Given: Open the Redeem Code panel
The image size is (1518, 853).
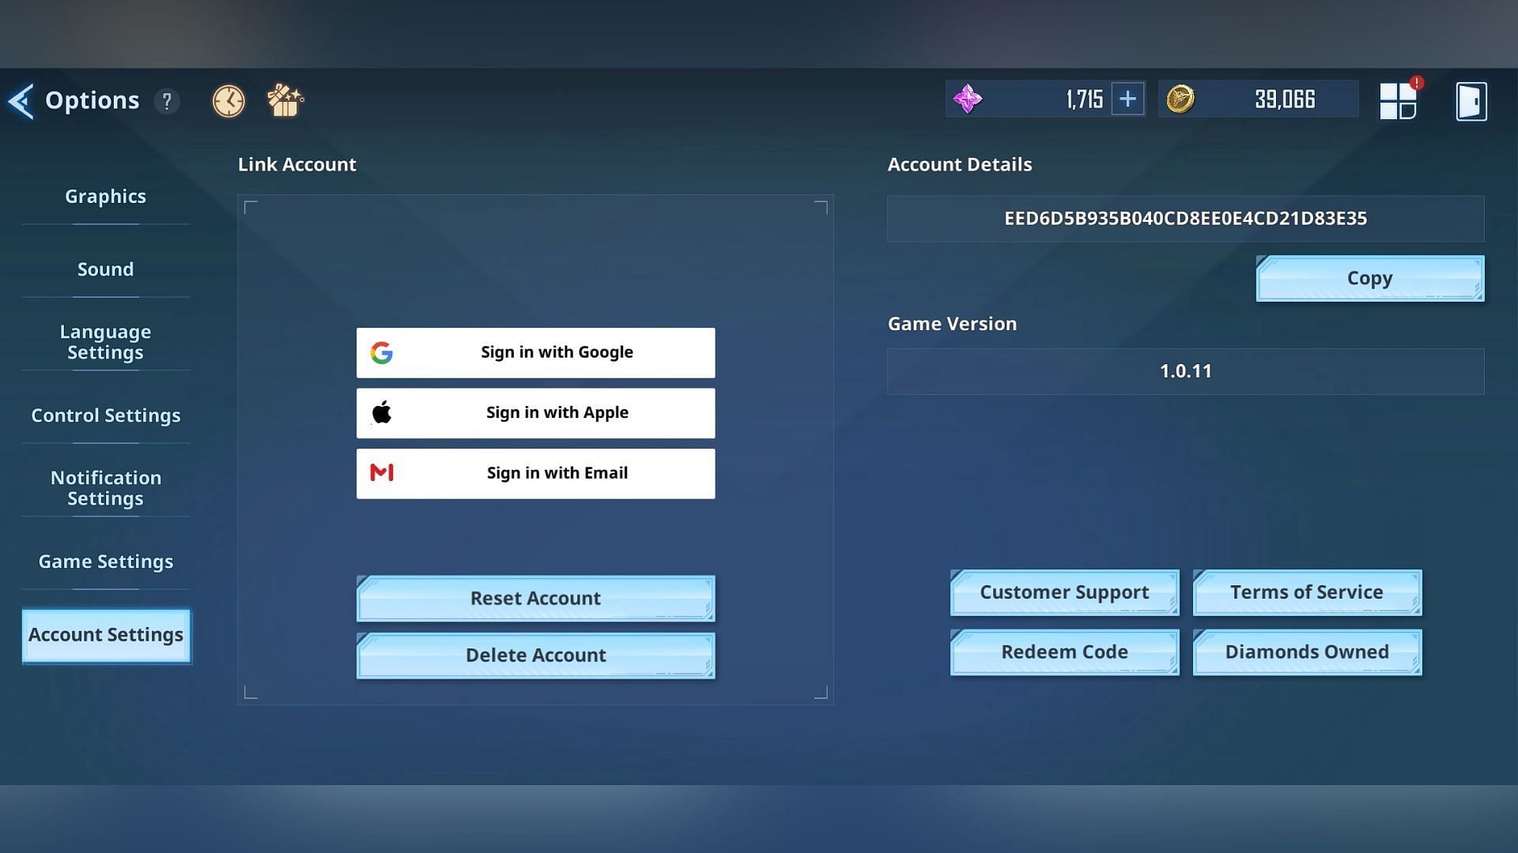Looking at the screenshot, I should pos(1064,651).
